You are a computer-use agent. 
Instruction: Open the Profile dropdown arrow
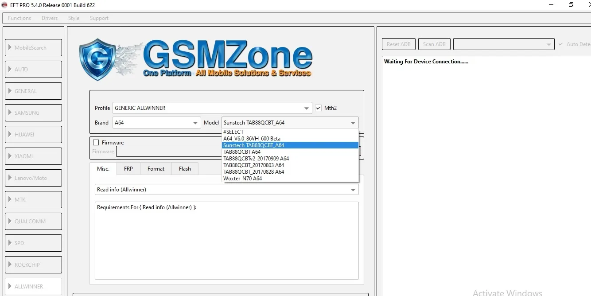307,109
